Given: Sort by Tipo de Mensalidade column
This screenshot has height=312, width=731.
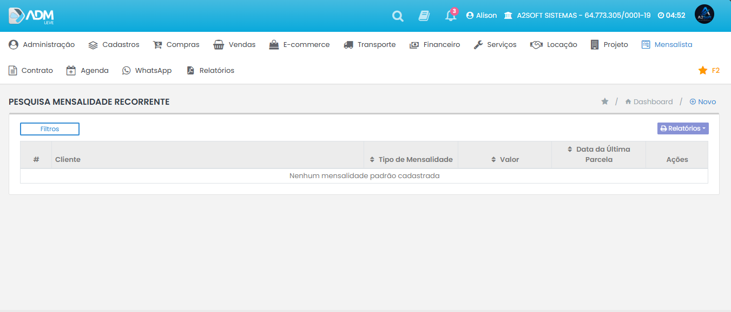Looking at the screenshot, I should [411, 159].
